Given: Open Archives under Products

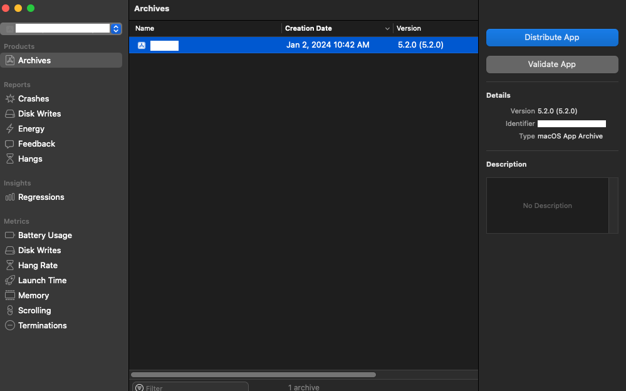Looking at the screenshot, I should click(x=61, y=60).
